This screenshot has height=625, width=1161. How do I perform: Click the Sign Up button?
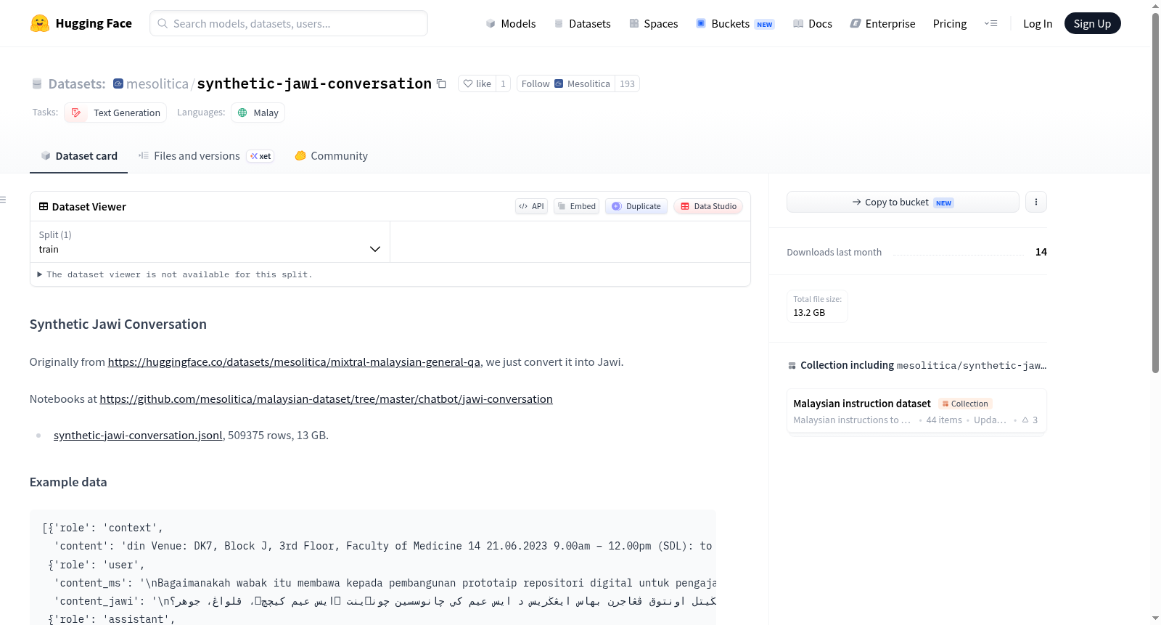click(x=1093, y=23)
